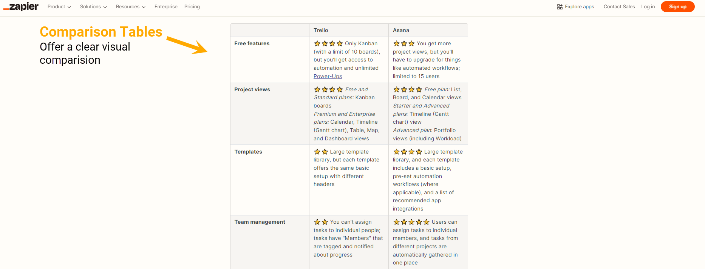Image resolution: width=705 pixels, height=269 pixels.
Task: Click the Sign up button
Action: 677,6
